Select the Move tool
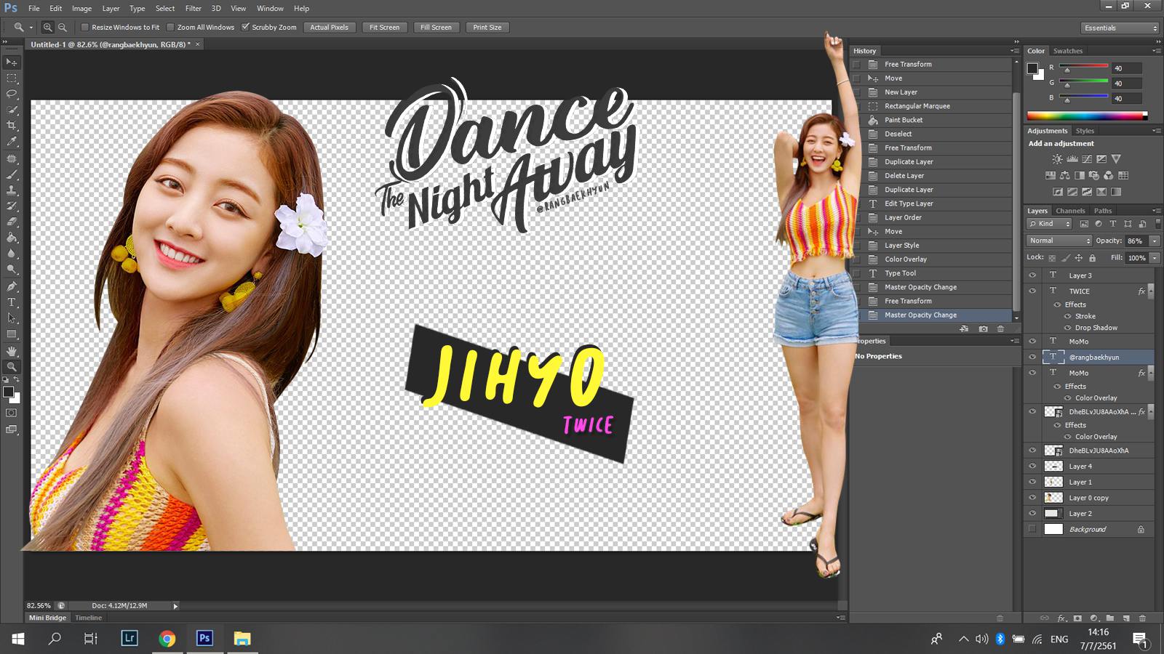Image resolution: width=1164 pixels, height=654 pixels. pos(12,62)
